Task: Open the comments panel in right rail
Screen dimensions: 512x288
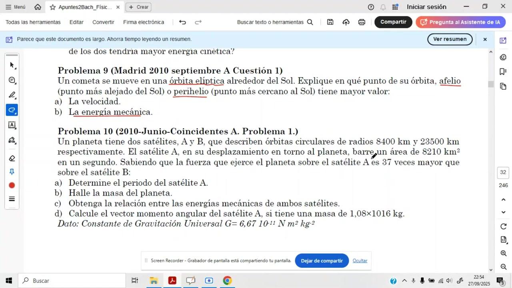Action: [x=503, y=57]
